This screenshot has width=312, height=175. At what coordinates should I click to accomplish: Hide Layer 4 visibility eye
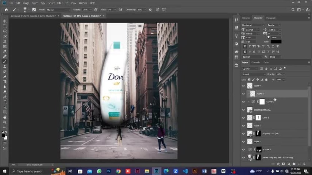point(243,86)
